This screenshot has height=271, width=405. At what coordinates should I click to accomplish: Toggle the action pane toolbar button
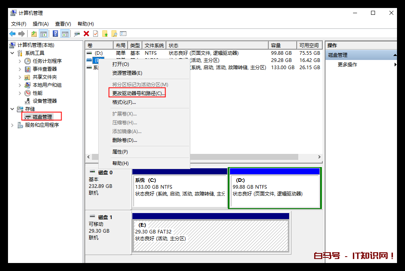pos(65,34)
